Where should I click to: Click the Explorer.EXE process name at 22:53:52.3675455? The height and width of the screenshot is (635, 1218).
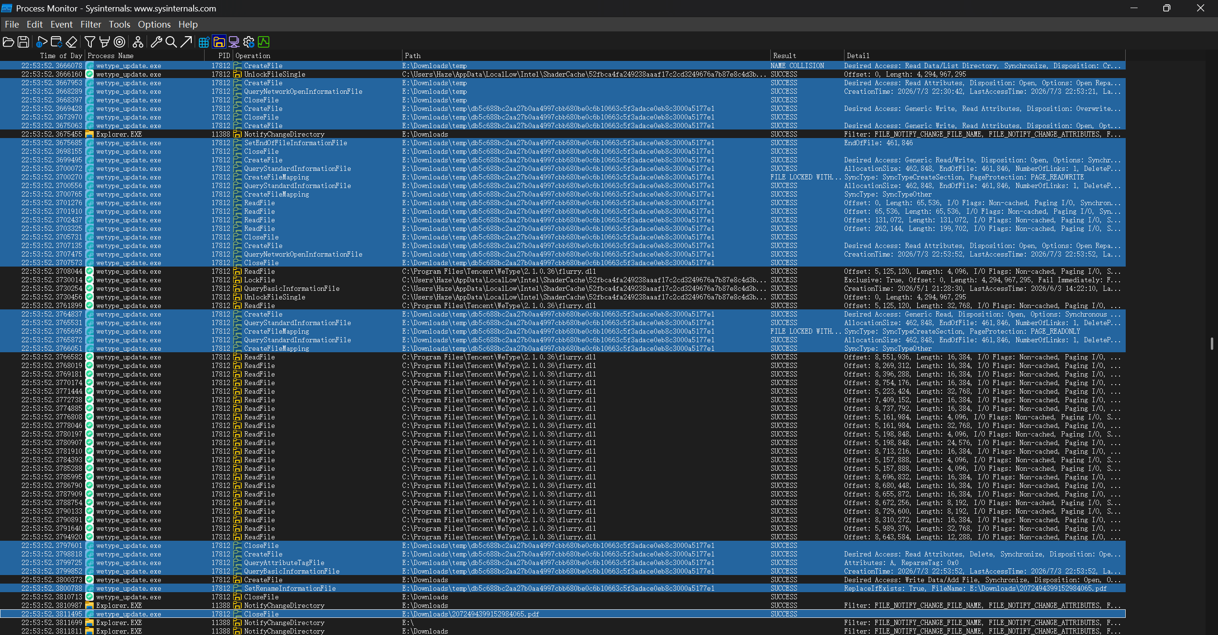[119, 134]
